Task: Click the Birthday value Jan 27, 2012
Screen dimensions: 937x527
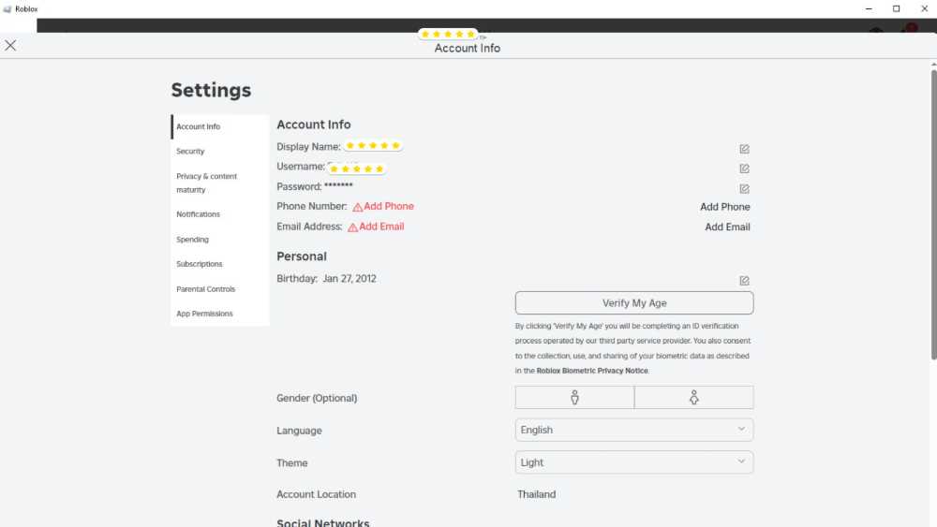Action: tap(350, 279)
